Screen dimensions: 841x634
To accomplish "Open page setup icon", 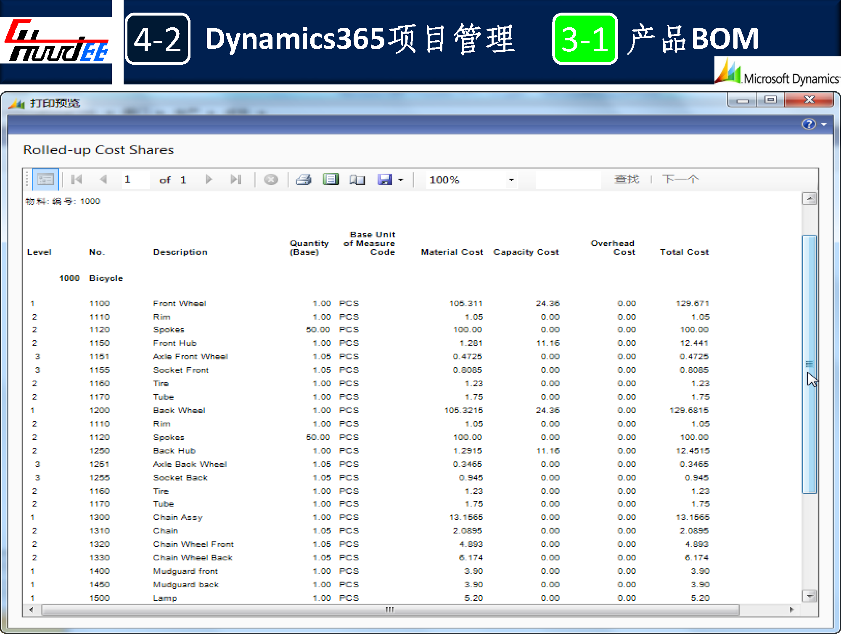I will (x=357, y=180).
